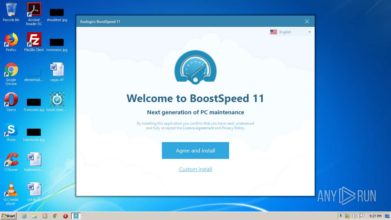Image resolution: width=391 pixels, height=220 pixels.
Task: Select VLC media player desktop shortcut
Action: click(11, 194)
